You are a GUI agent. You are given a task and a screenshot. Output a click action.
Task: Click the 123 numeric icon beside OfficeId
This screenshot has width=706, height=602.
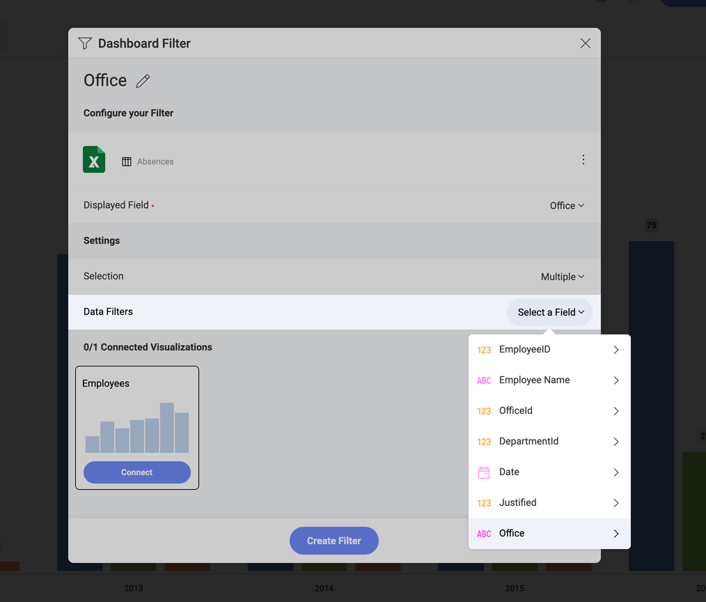(x=484, y=411)
